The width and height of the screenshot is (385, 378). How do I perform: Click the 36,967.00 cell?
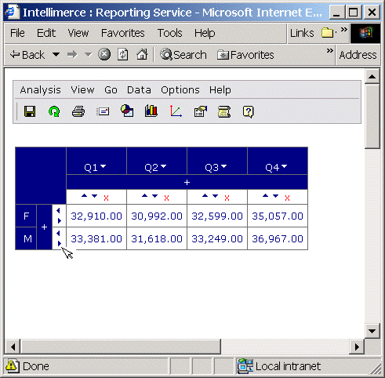[278, 238]
